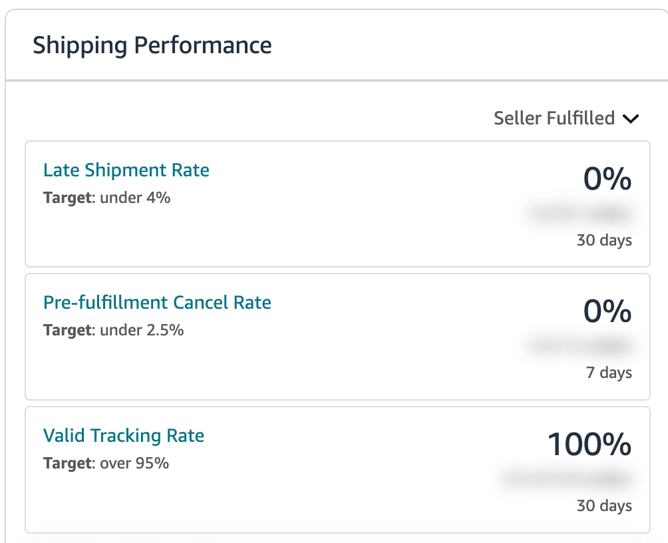Open the Seller Fulfilled fulfillment filter

554,118
